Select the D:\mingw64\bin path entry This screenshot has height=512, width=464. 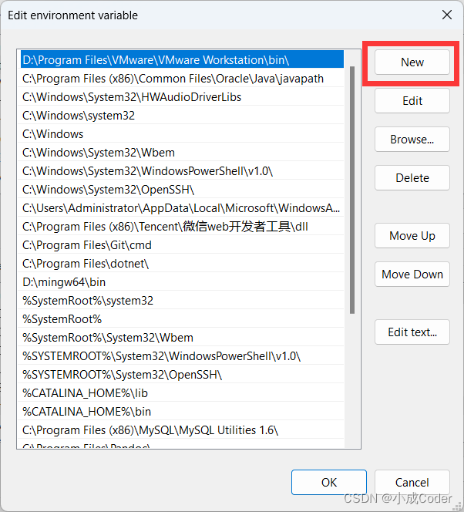[x=64, y=282]
